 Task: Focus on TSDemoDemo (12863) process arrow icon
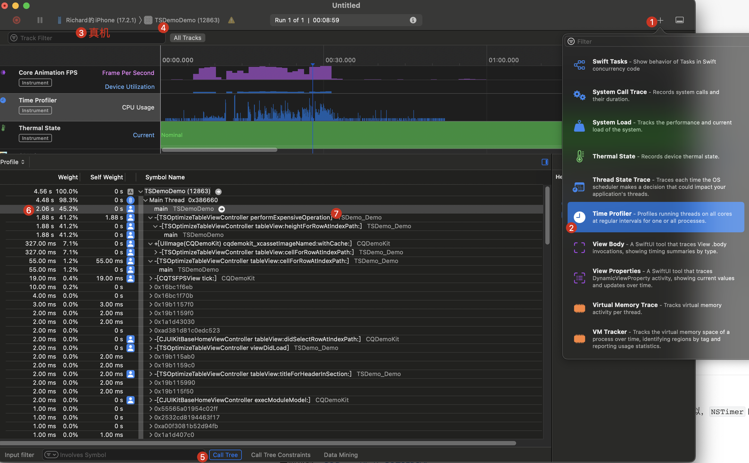pyautogui.click(x=218, y=192)
